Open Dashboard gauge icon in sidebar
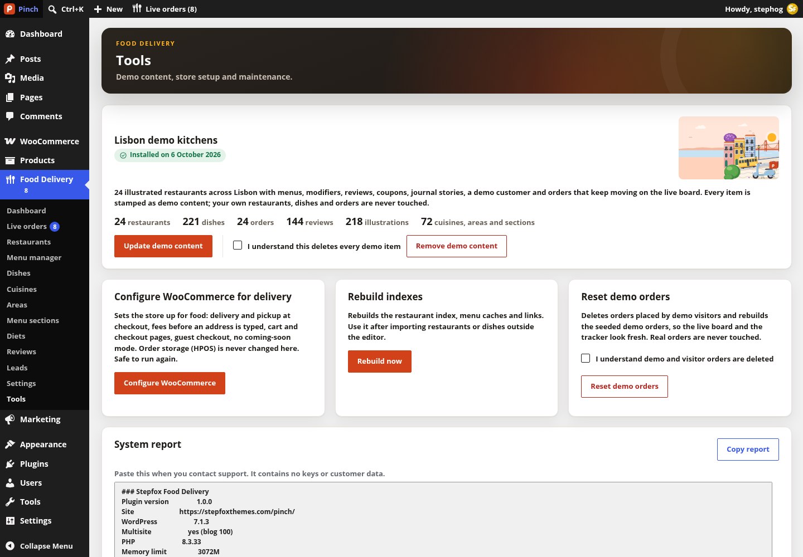 (x=10, y=34)
